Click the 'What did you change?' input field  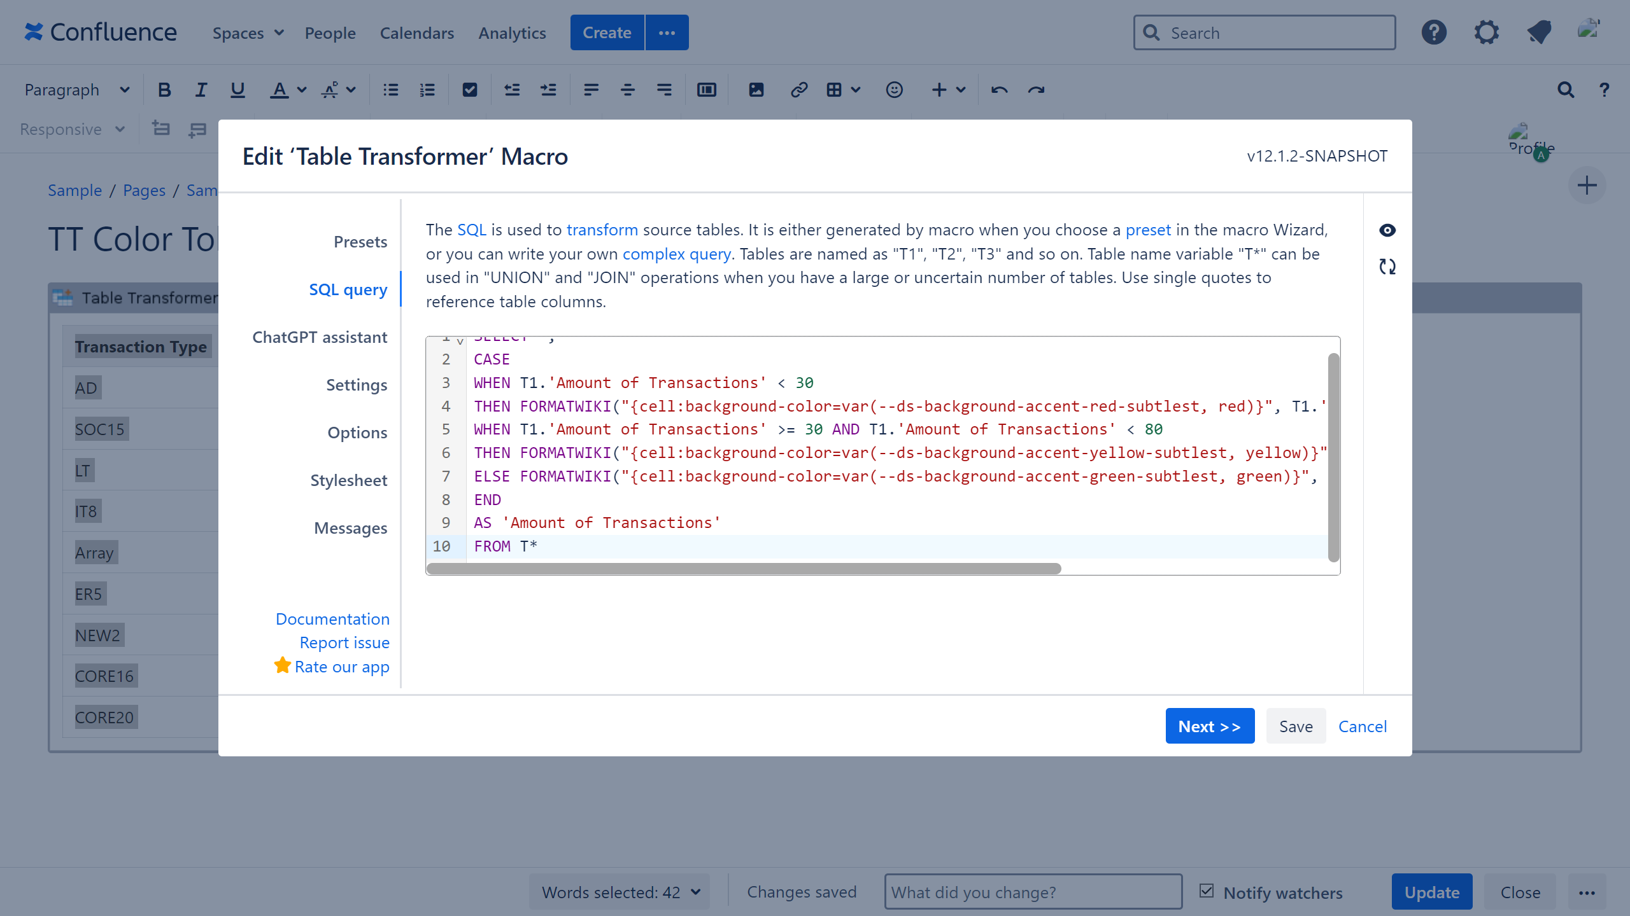pos(1032,892)
